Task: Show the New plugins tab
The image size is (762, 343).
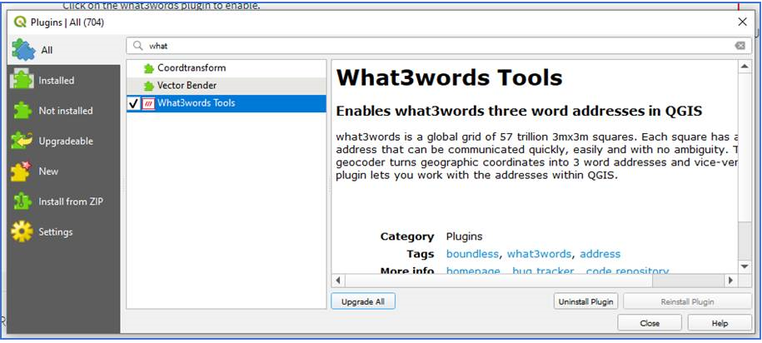Action: click(x=63, y=171)
